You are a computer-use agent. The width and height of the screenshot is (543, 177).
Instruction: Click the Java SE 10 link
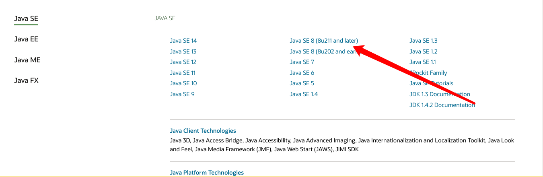coord(183,83)
